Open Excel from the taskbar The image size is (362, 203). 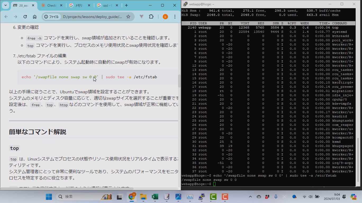pos(155,197)
